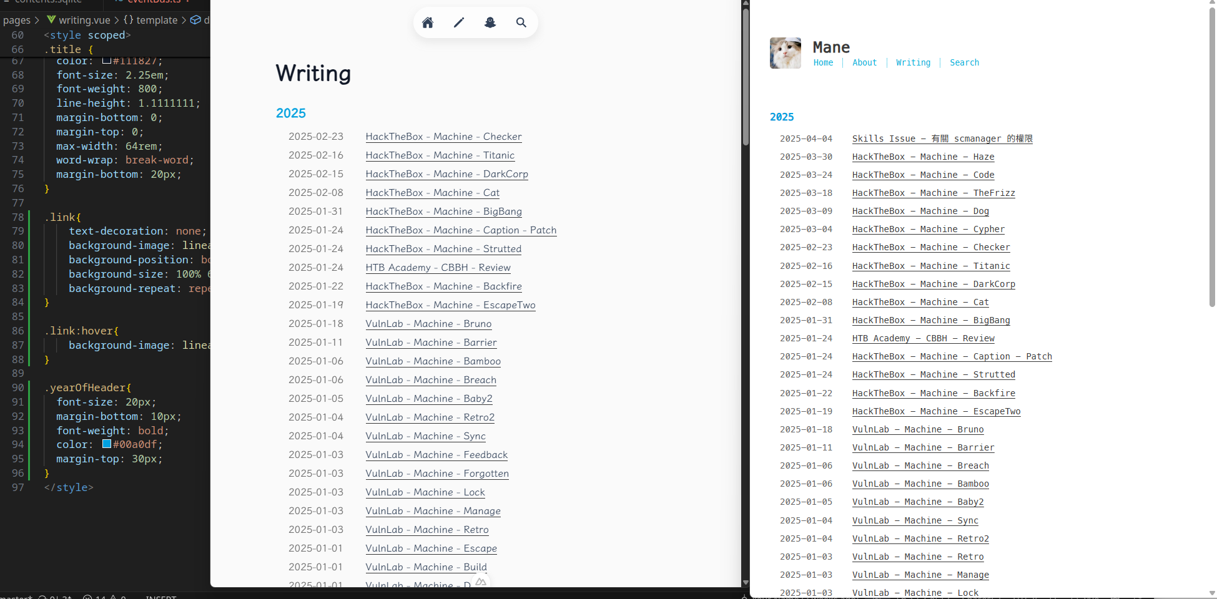Screen dimensions: 1217x599
Task: Go to Writing in Mane site nav
Action: [x=913, y=62]
